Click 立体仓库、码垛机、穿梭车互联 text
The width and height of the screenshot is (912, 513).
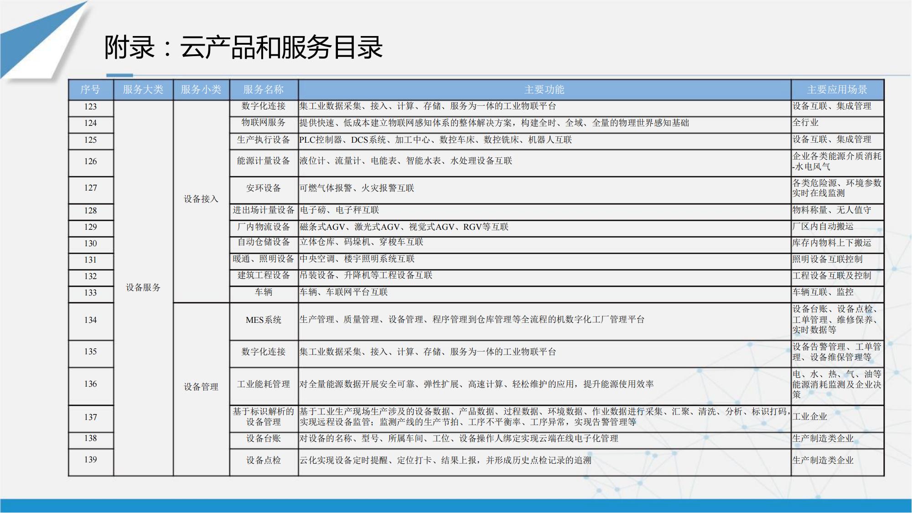(362, 242)
